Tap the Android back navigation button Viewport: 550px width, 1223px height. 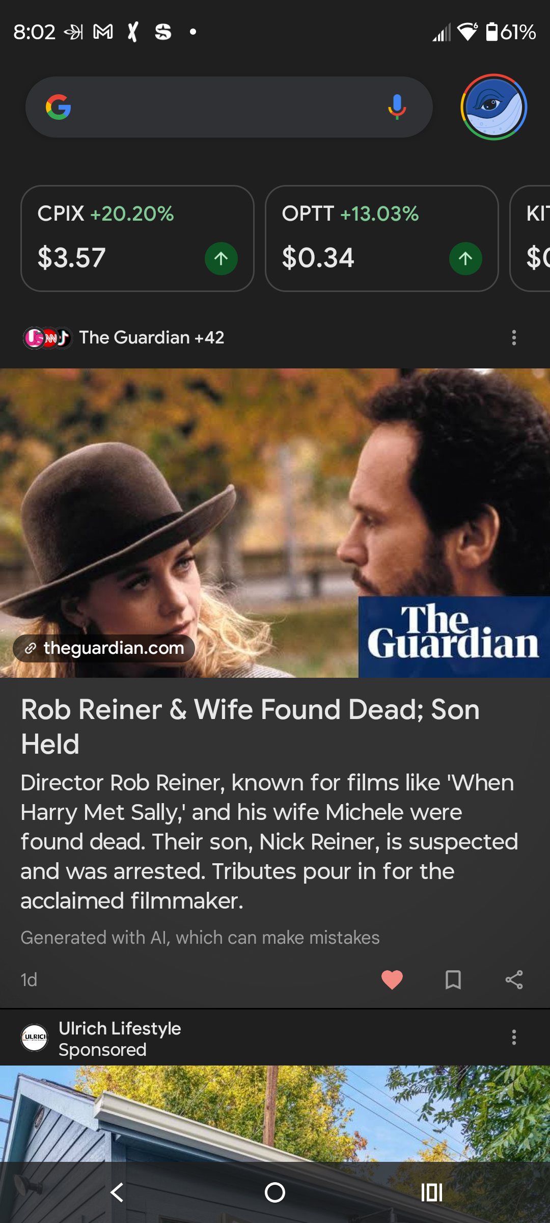(x=117, y=1192)
